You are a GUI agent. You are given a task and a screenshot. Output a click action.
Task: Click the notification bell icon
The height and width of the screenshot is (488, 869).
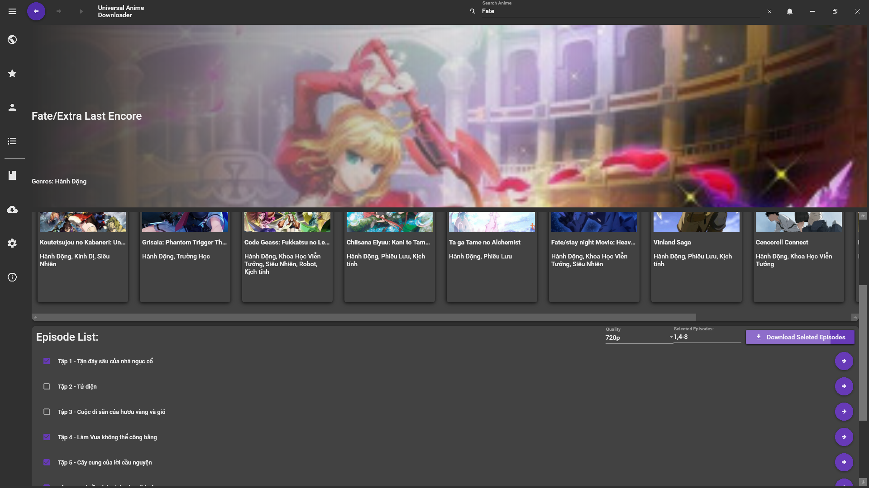(x=790, y=11)
